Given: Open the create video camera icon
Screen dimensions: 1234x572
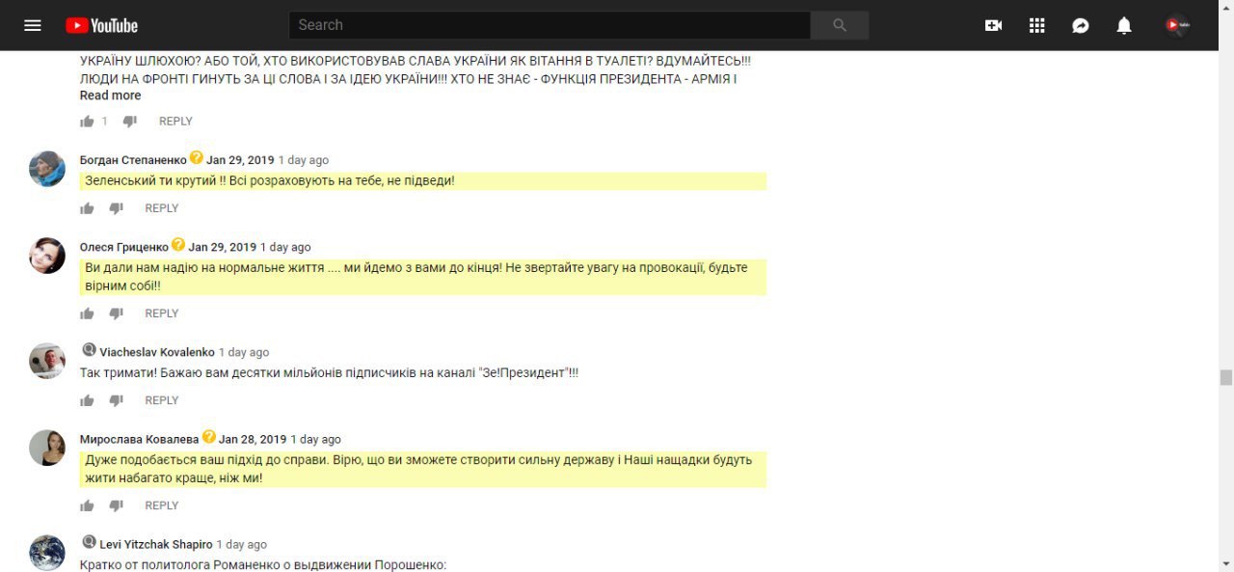Looking at the screenshot, I should coord(993,26).
